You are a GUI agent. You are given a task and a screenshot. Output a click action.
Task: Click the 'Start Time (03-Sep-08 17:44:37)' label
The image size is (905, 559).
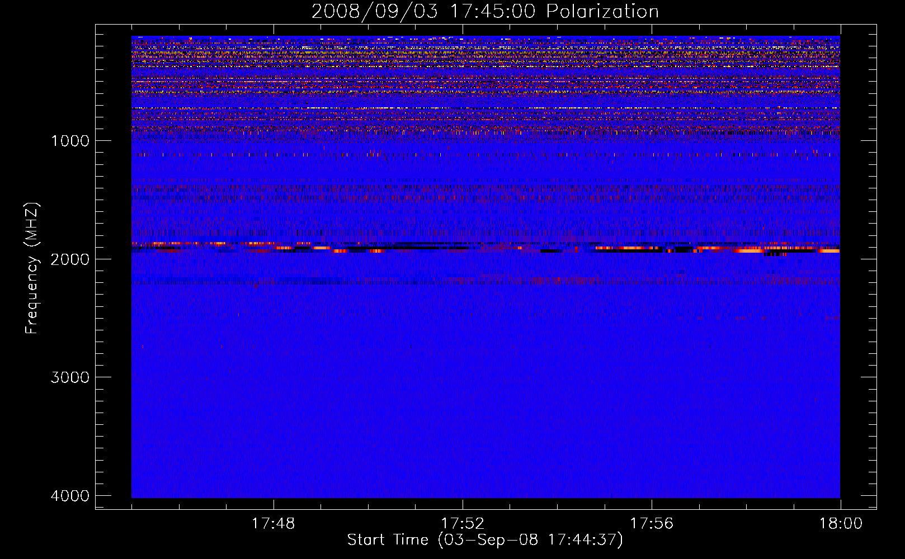pyautogui.click(x=485, y=540)
